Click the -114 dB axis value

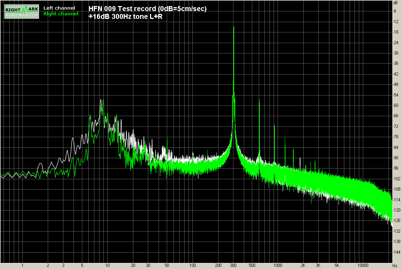(x=396, y=200)
